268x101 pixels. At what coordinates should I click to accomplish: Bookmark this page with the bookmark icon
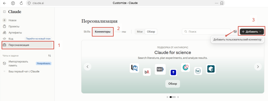click(x=222, y=3)
